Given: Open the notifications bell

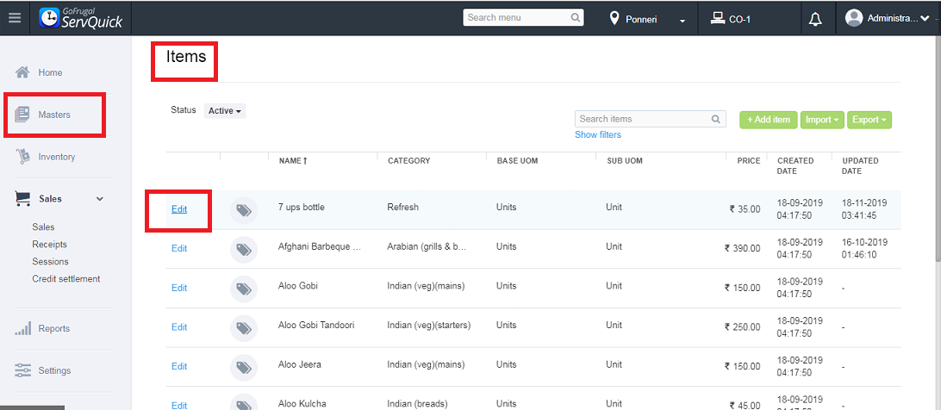Looking at the screenshot, I should tap(815, 19).
